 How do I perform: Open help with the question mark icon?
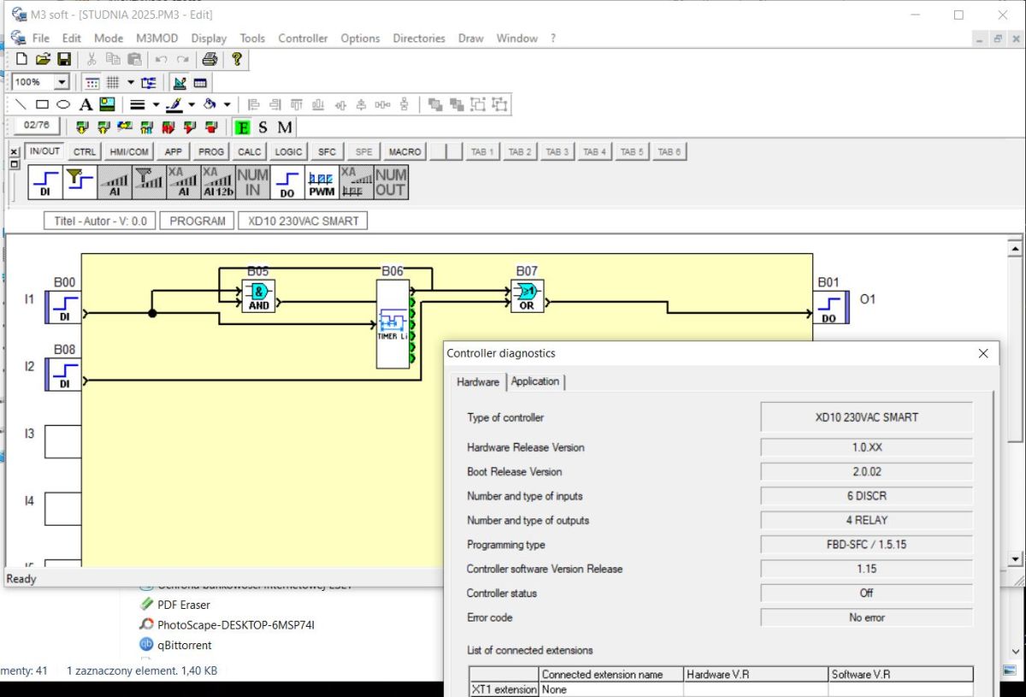(237, 59)
